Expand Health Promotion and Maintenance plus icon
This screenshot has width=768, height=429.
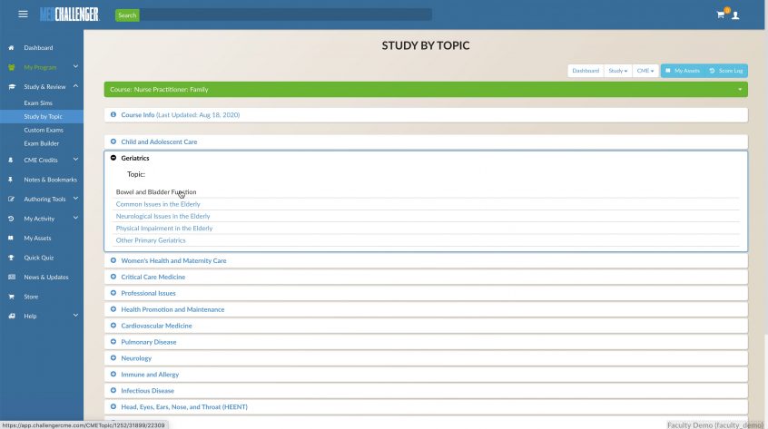click(113, 309)
